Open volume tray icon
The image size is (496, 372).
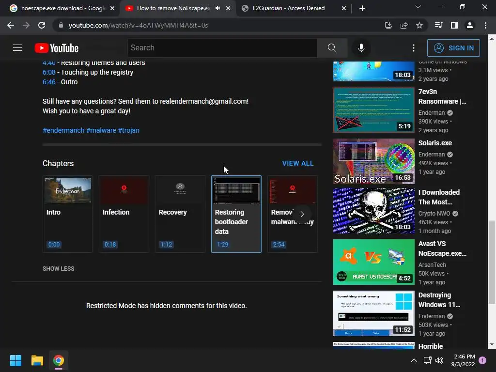tap(439, 360)
